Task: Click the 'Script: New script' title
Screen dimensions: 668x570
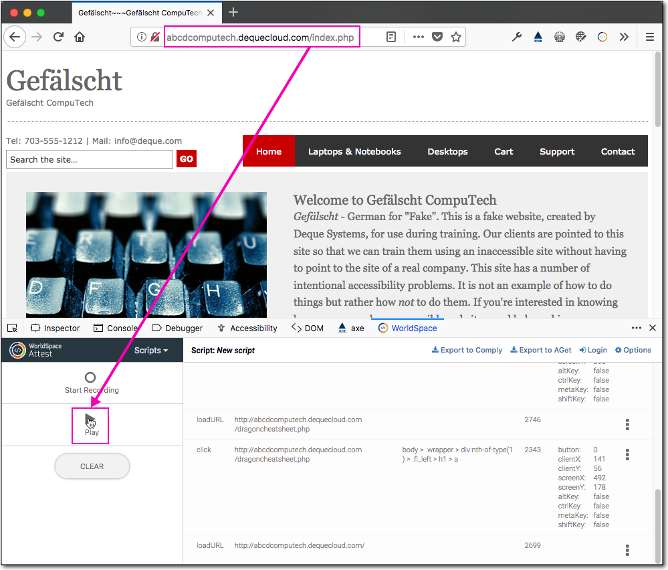Action: click(223, 351)
